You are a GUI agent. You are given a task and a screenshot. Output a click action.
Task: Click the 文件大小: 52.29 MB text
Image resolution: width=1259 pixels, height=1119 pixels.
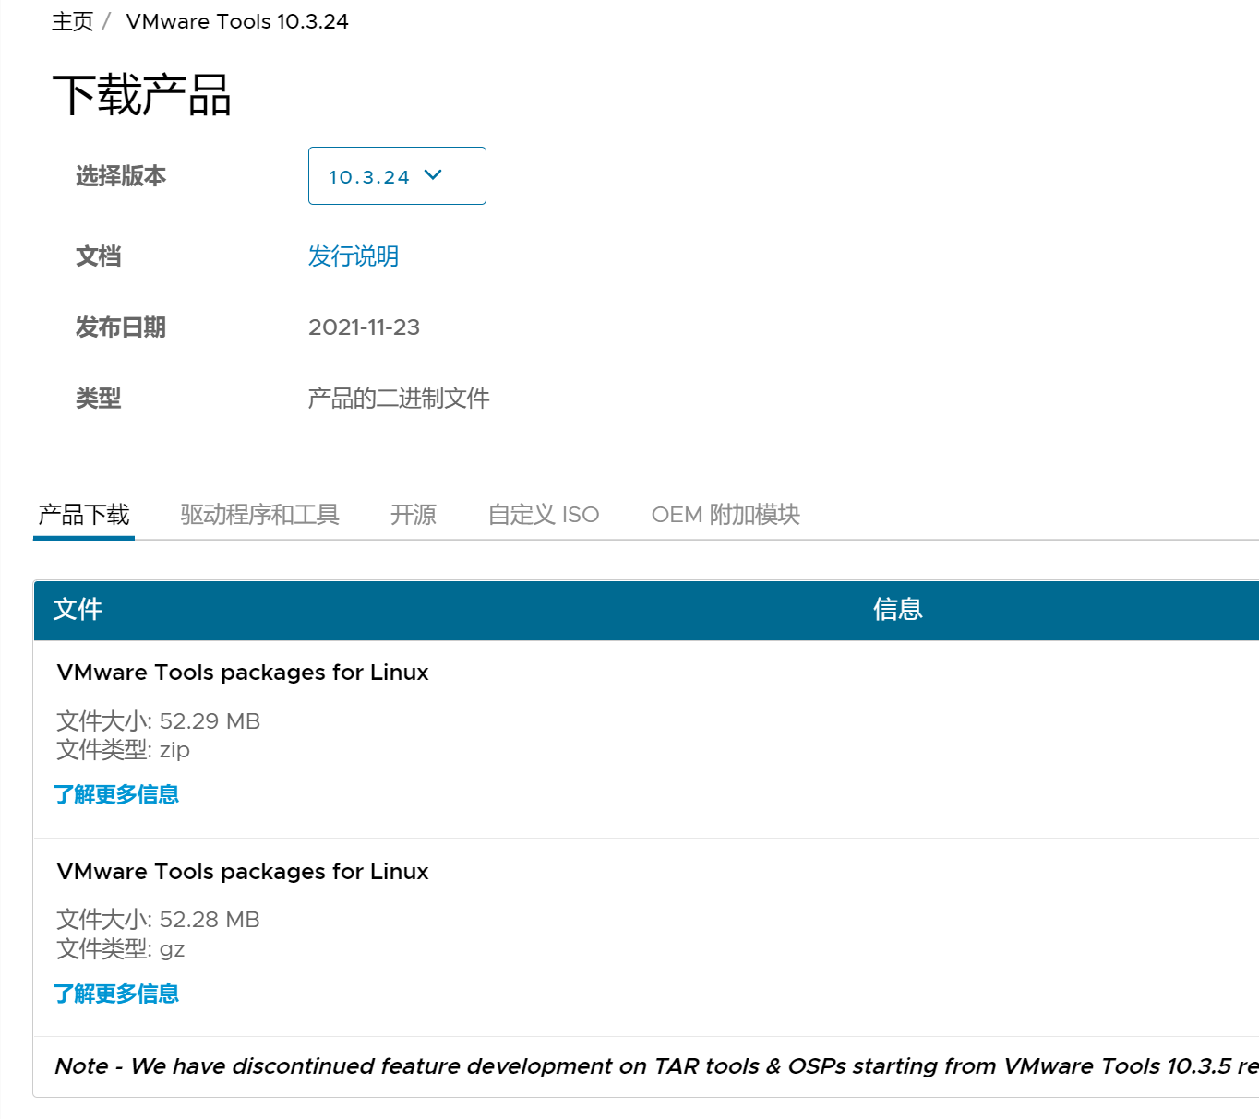(159, 720)
